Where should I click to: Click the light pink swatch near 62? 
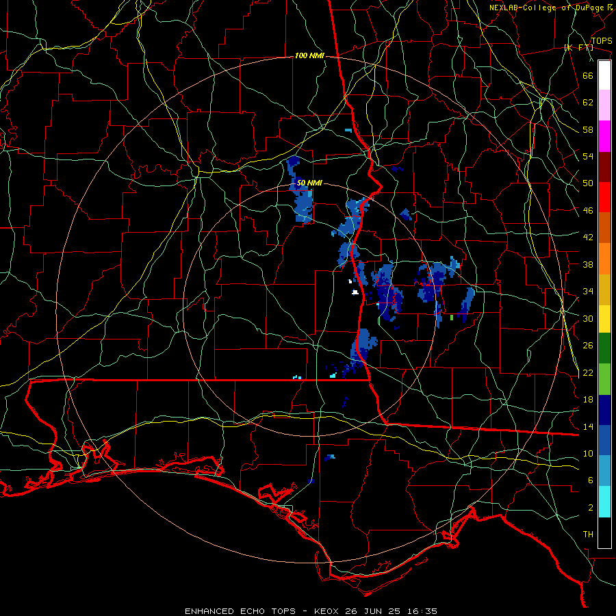[x=604, y=105]
